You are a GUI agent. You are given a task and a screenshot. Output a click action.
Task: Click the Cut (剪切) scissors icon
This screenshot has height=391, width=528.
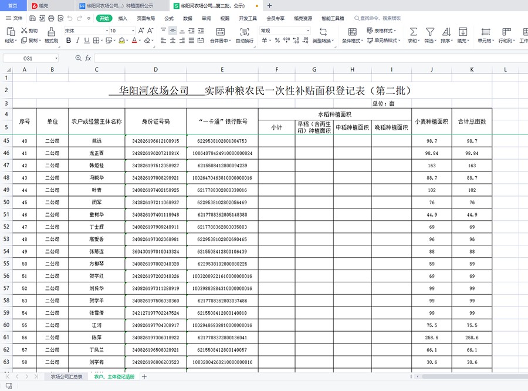pos(24,31)
